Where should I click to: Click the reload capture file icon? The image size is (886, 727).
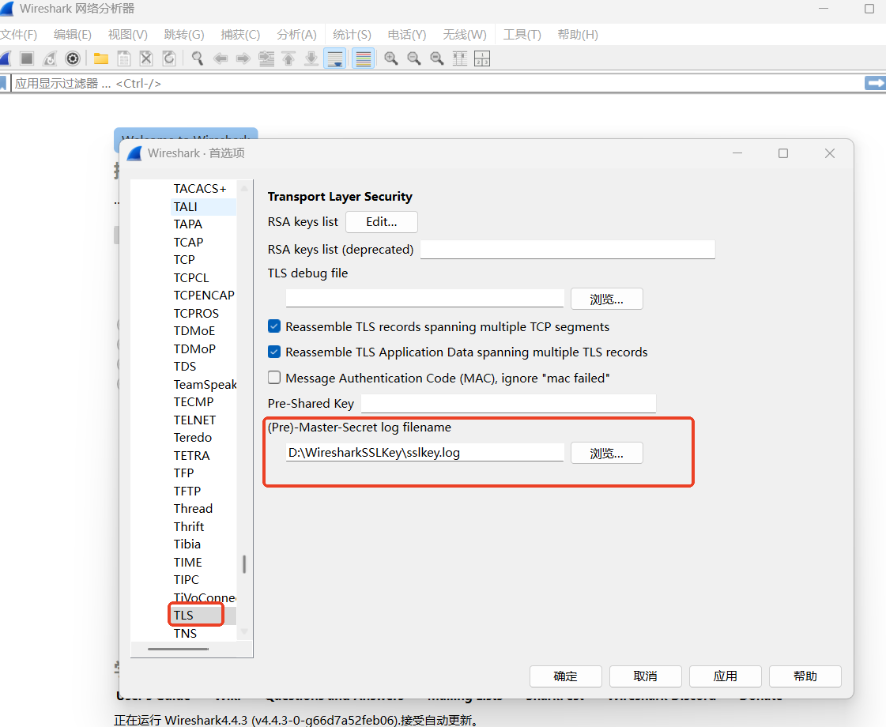click(169, 58)
